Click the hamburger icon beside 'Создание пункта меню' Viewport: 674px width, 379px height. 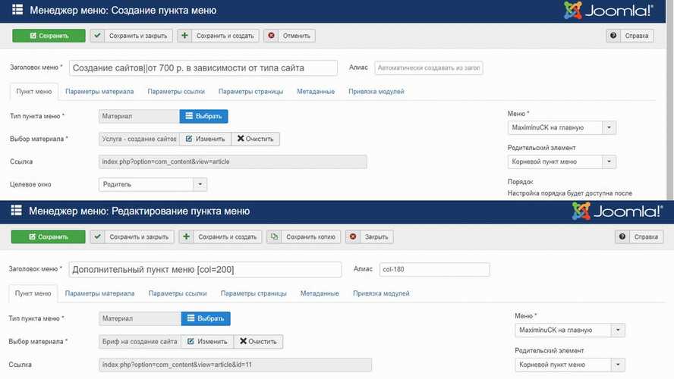[17, 11]
